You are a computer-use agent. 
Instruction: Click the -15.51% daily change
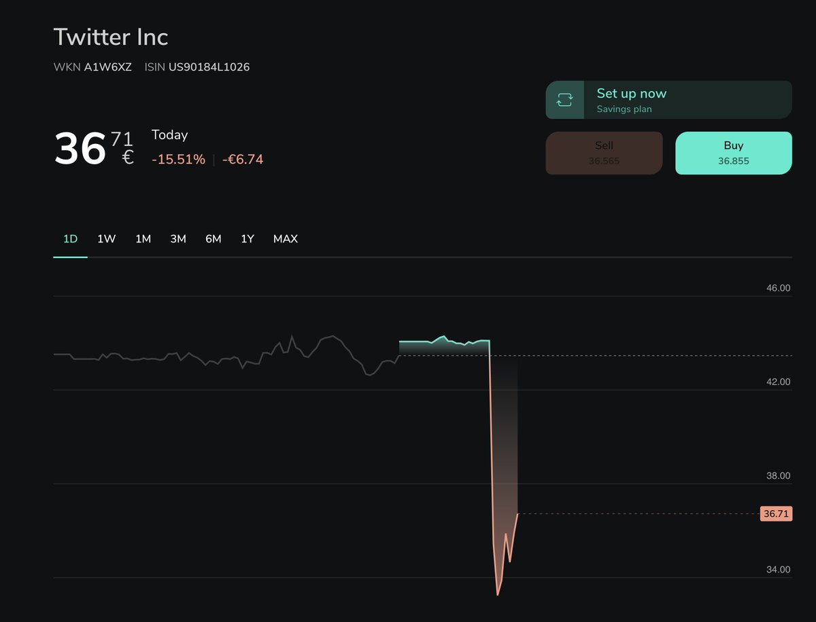click(178, 160)
